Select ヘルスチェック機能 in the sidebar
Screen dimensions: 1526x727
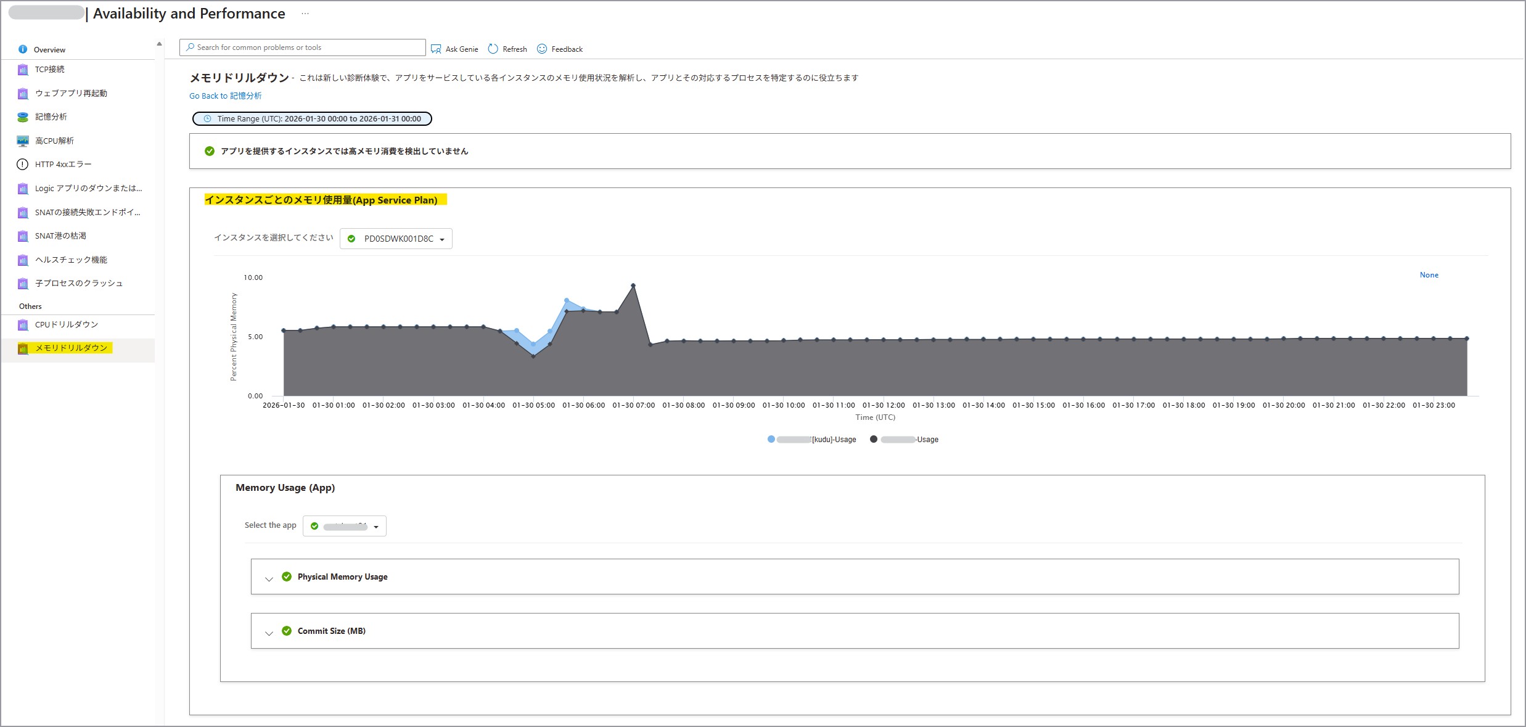tap(71, 260)
